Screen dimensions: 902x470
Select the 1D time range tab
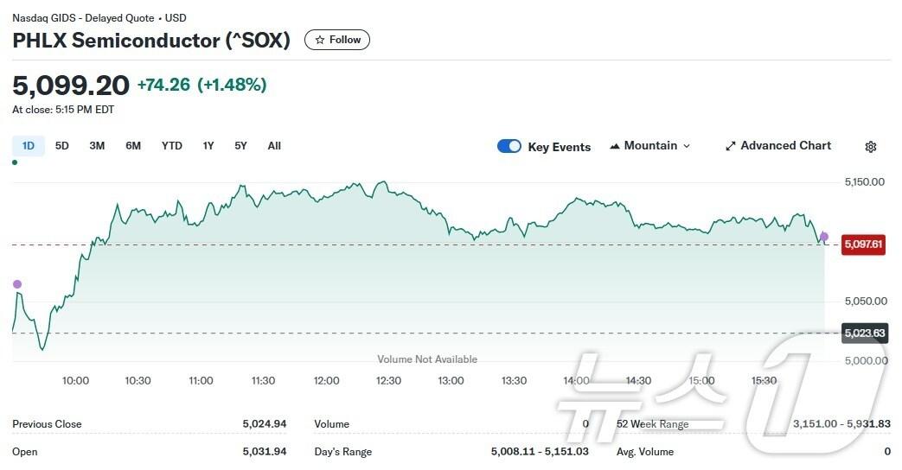click(x=28, y=146)
